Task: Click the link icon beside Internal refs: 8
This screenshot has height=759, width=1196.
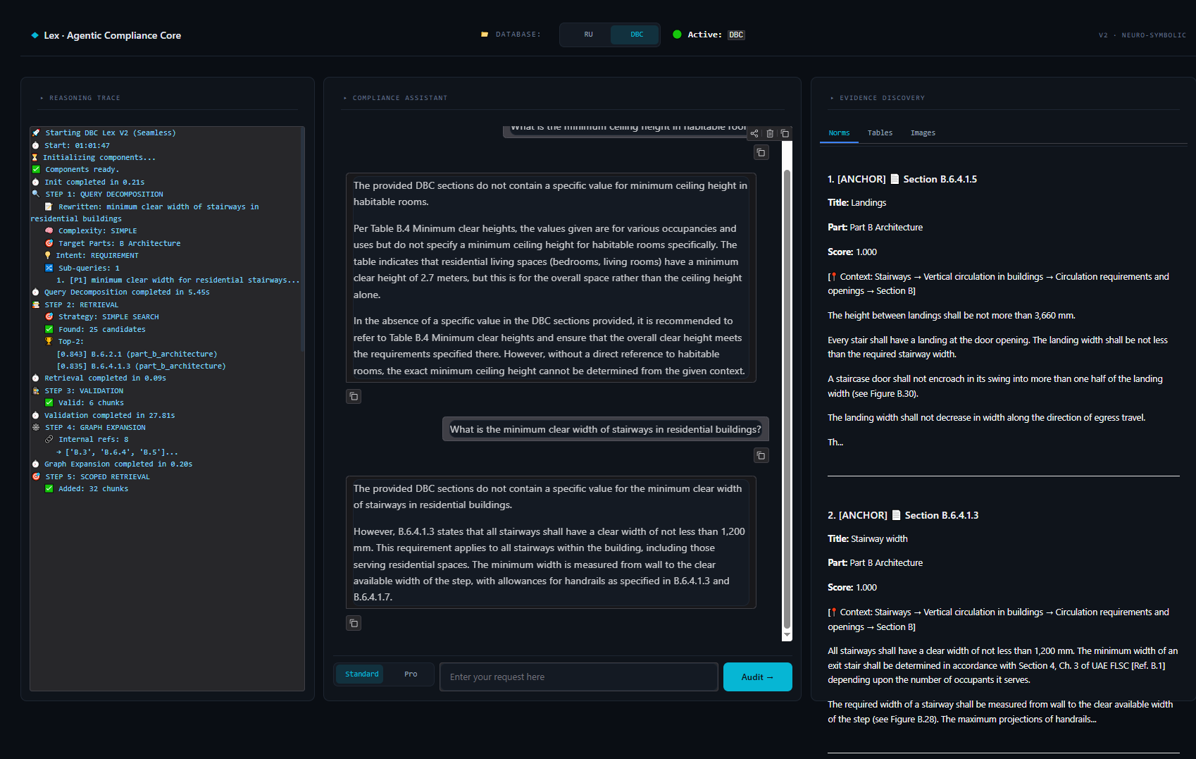Action: tap(49, 439)
